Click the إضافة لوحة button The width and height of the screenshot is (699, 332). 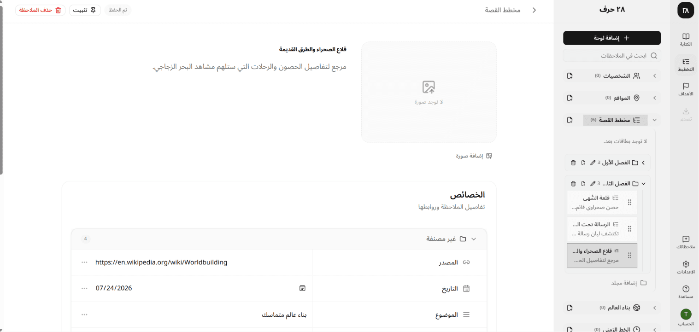pos(612,38)
